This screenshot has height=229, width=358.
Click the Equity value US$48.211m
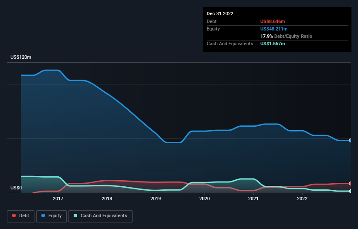[274, 29]
